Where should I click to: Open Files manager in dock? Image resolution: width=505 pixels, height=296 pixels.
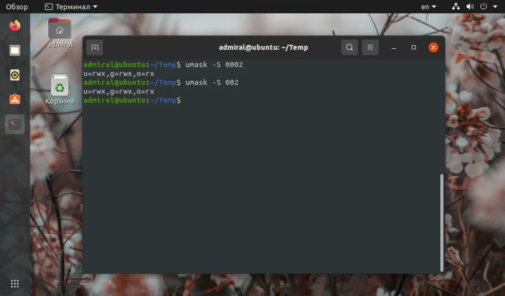point(14,50)
